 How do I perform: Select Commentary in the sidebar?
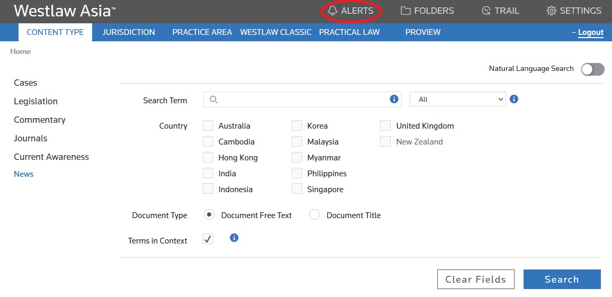tap(39, 120)
